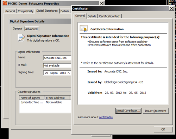176x139 pixels.
Task: Click issuer text GlobalSign CodeSigning CA - G2
Action: [124, 82]
